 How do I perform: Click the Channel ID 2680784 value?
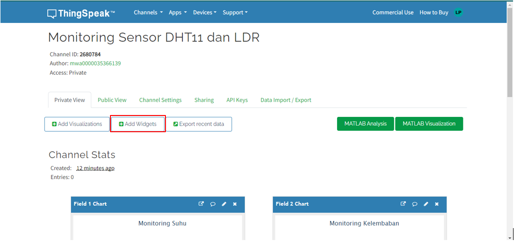pos(90,54)
